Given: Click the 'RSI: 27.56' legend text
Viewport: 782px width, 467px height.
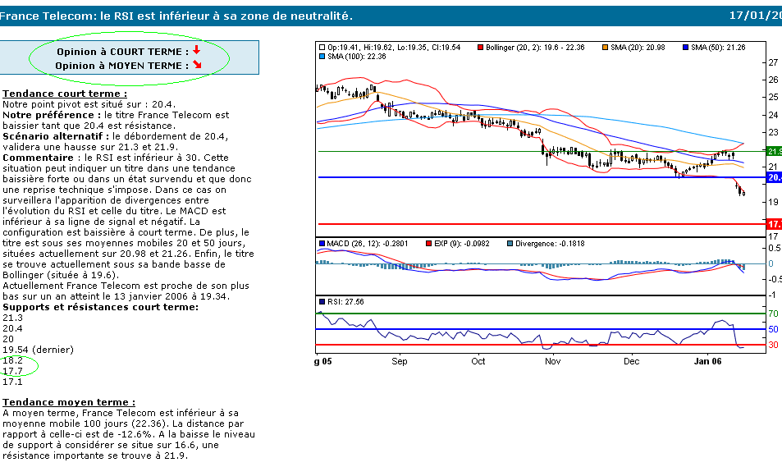Looking at the screenshot, I should pyautogui.click(x=345, y=302).
